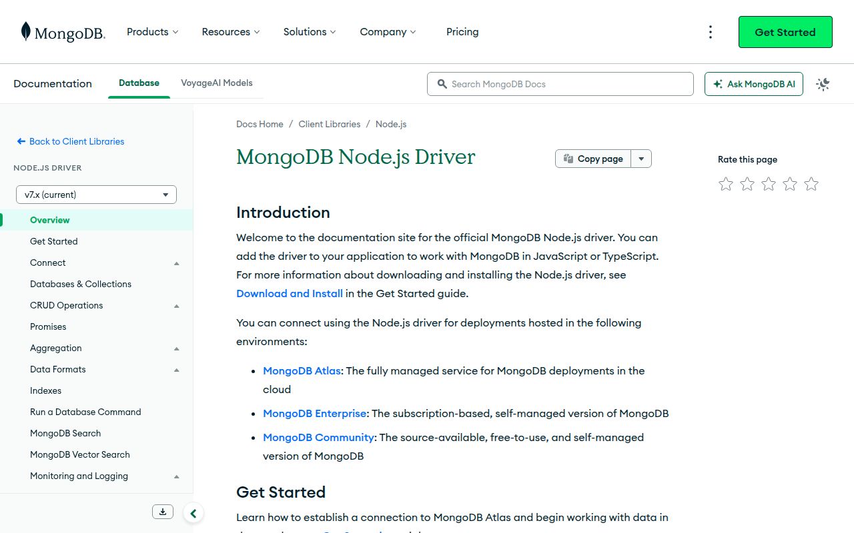854x533 pixels.
Task: Open the v7.x (current) version selector
Action: pos(96,195)
